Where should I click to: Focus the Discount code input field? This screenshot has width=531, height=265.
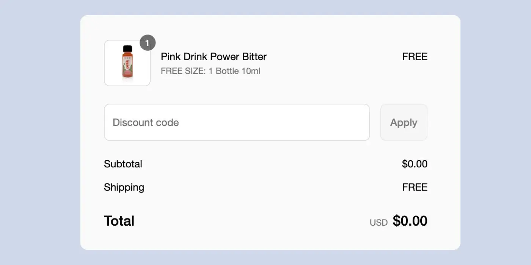(237, 122)
